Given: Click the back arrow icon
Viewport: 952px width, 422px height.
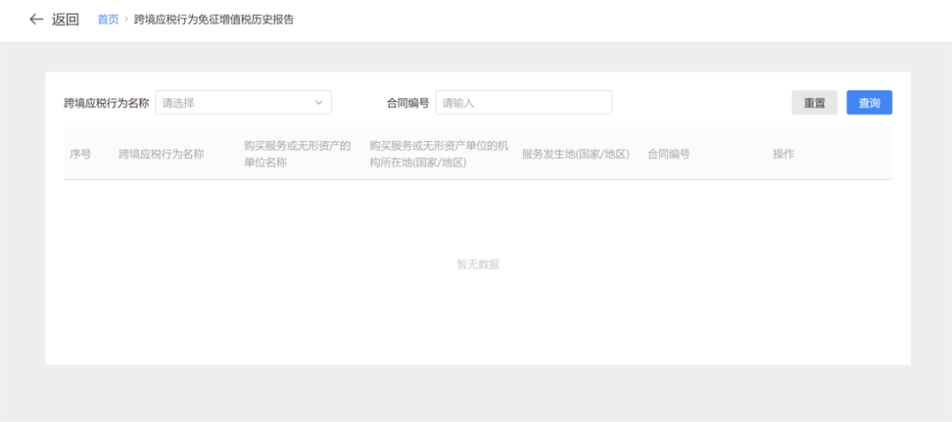Looking at the screenshot, I should pos(36,19).
